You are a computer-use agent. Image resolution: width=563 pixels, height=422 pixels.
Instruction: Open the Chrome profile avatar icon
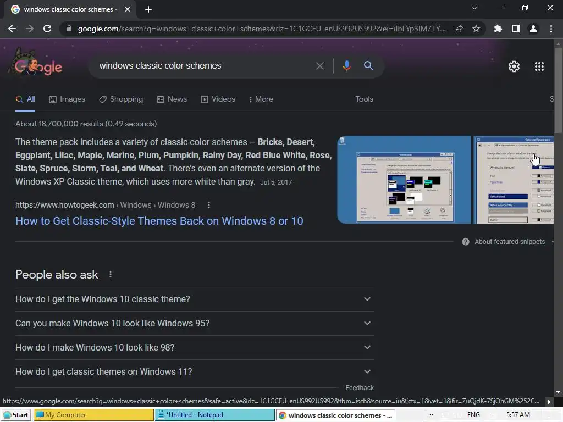533,29
